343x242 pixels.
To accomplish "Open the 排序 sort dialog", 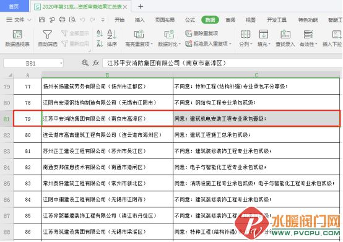I will [x=112, y=38].
